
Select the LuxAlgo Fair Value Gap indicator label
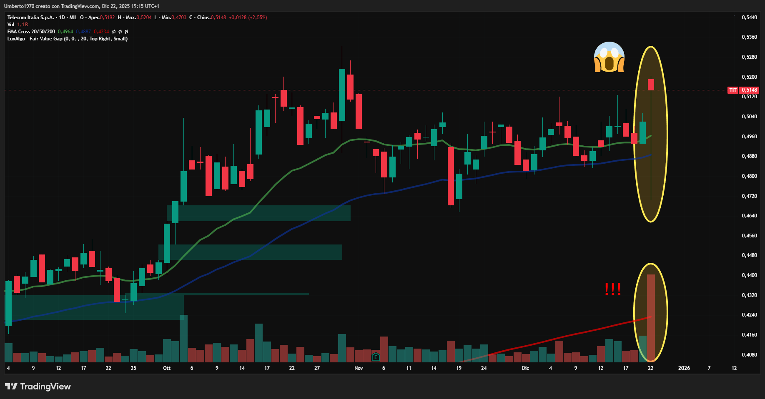(68, 39)
